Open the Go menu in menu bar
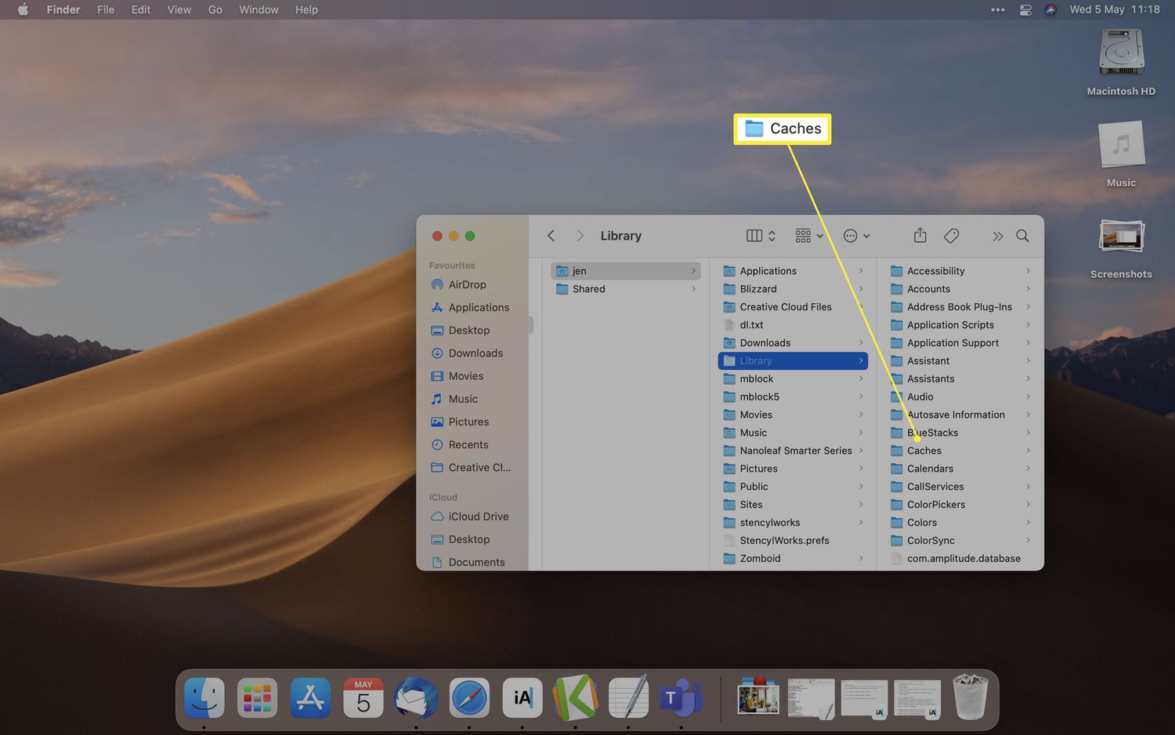 (x=215, y=9)
